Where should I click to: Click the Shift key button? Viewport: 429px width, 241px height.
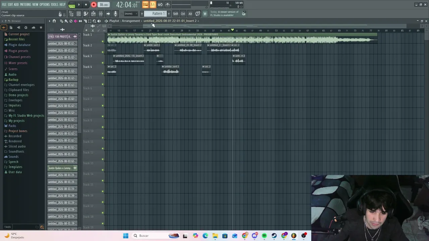(x=176, y=14)
